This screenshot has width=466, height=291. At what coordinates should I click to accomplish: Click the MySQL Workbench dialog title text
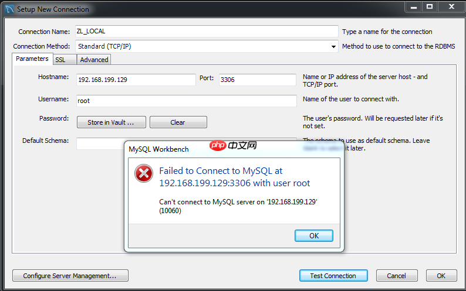pyautogui.click(x=158, y=149)
